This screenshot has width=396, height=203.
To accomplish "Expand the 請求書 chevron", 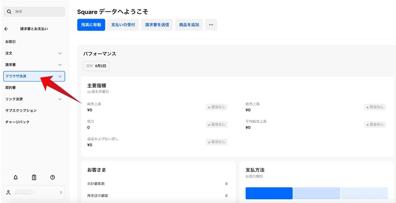I will click(x=60, y=65).
